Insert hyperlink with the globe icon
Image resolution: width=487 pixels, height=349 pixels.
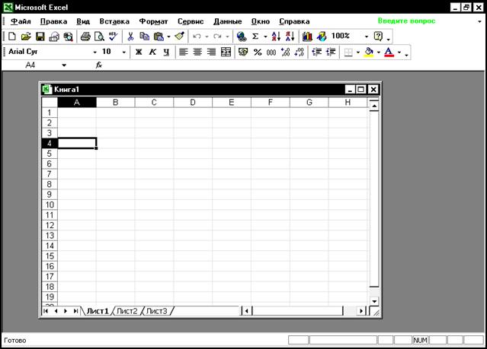click(242, 36)
